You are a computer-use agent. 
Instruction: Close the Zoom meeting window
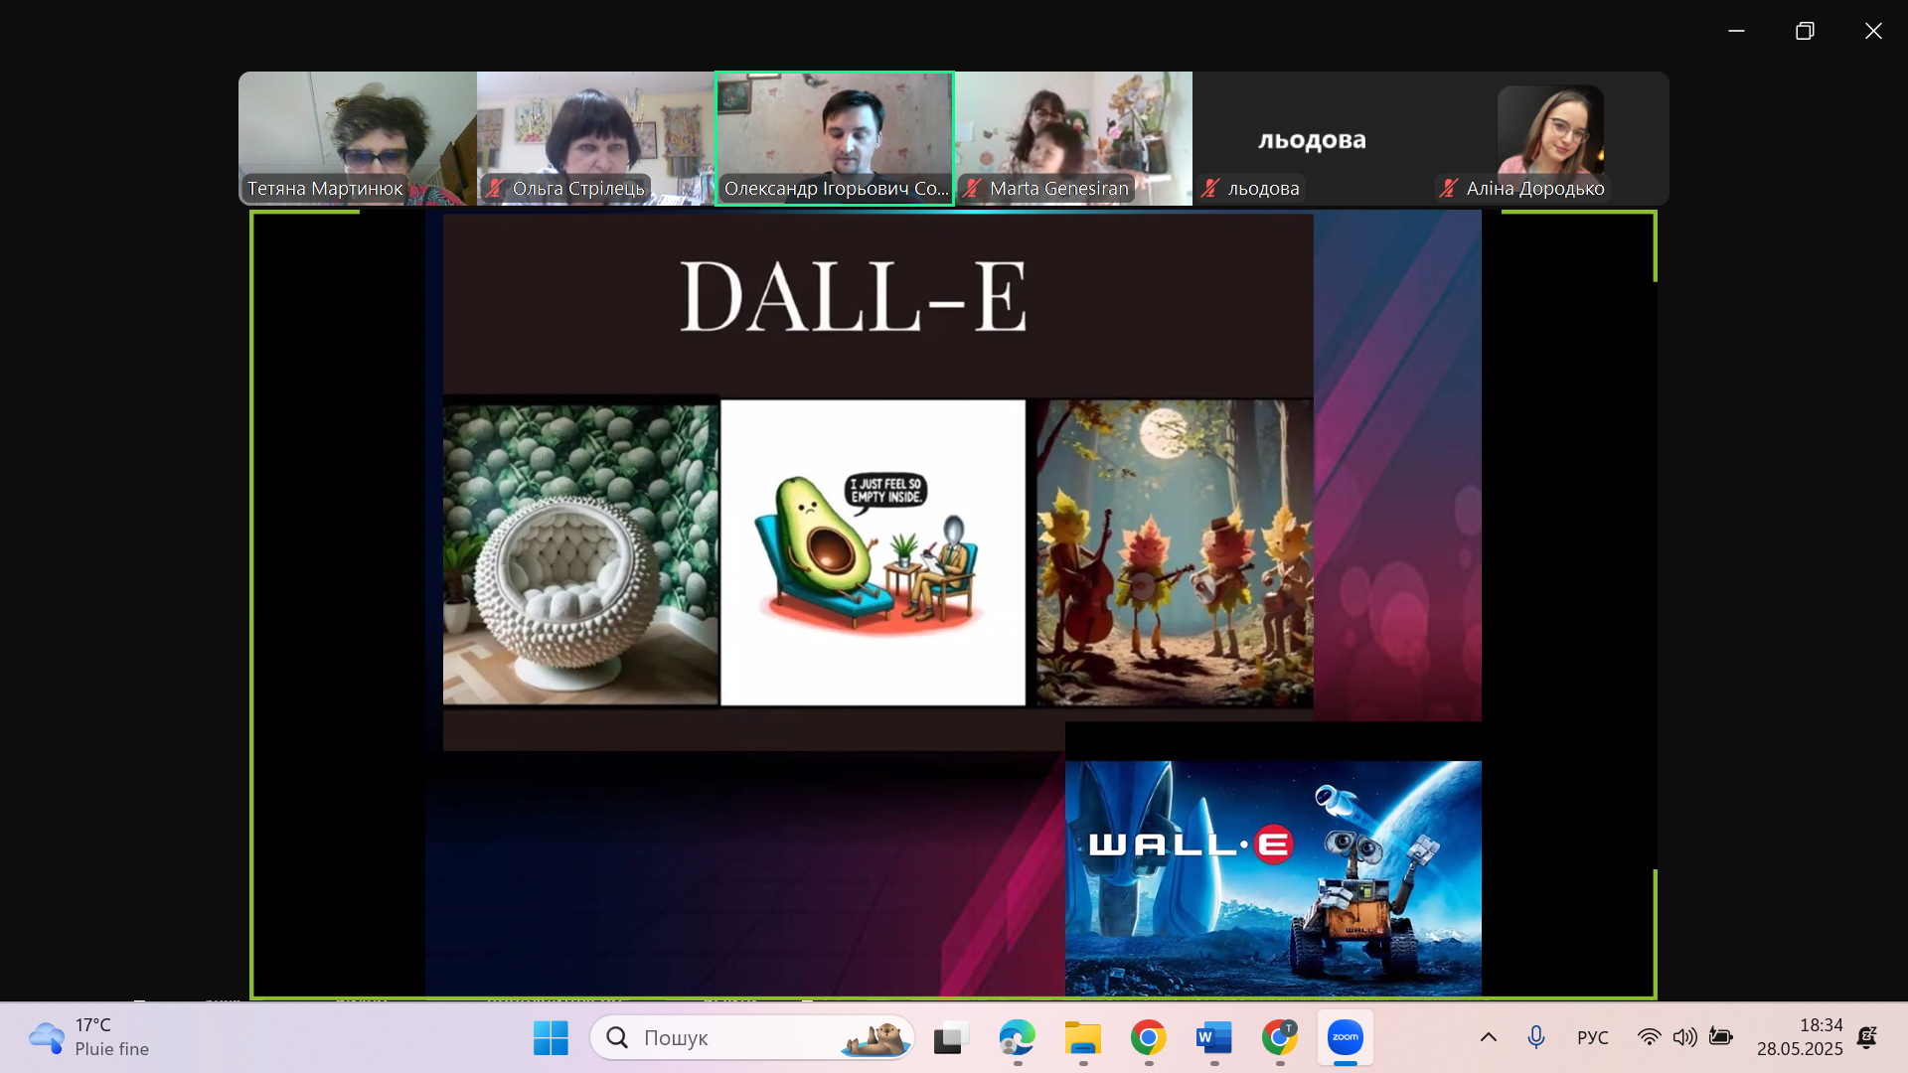tap(1873, 31)
